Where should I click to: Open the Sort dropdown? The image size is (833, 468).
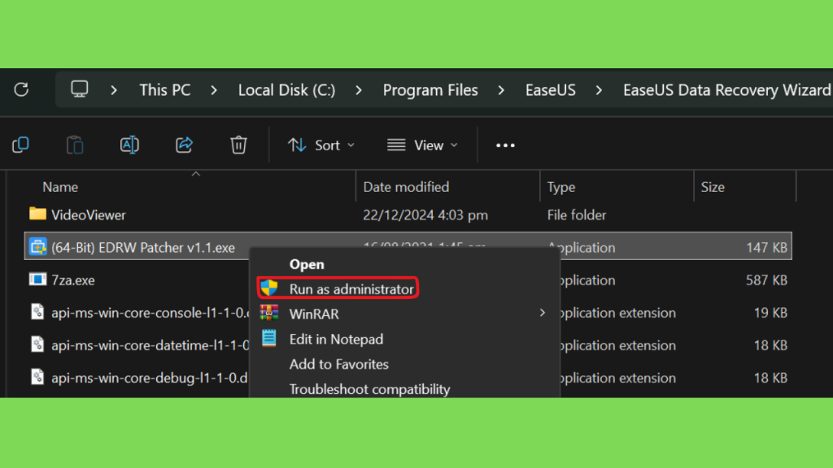point(321,145)
